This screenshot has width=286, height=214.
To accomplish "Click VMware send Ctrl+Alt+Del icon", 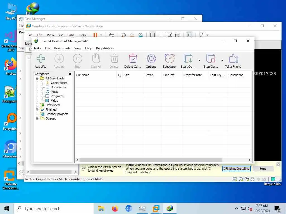I will tap(112, 35).
